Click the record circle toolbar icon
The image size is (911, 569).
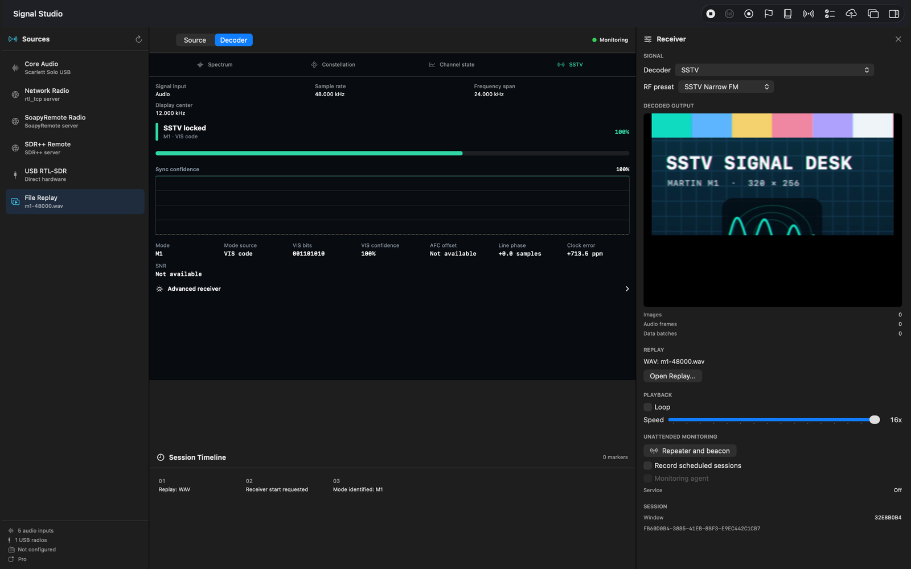[749, 14]
